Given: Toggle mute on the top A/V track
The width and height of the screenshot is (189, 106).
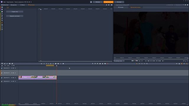Looking at the screenshot, I should click(x=13, y=68).
